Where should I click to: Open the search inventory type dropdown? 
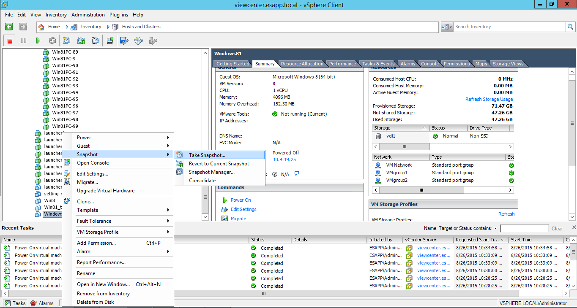pos(447,27)
